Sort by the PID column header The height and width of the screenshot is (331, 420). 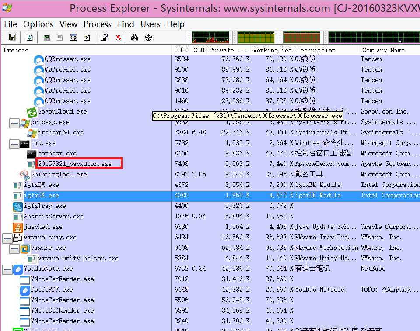(x=181, y=50)
